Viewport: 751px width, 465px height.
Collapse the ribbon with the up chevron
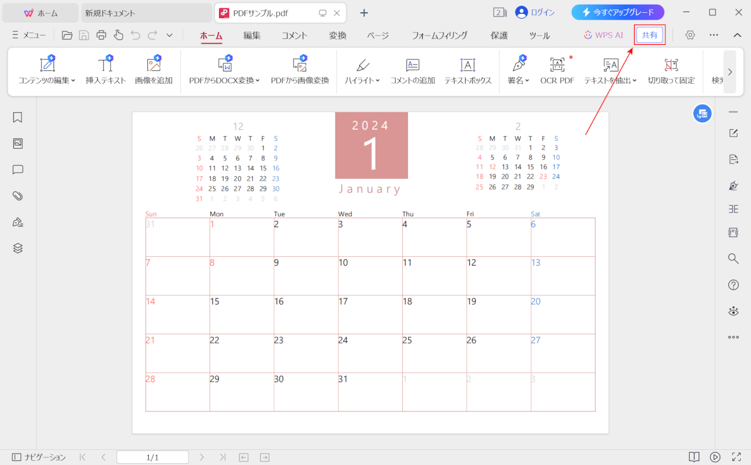click(x=737, y=35)
